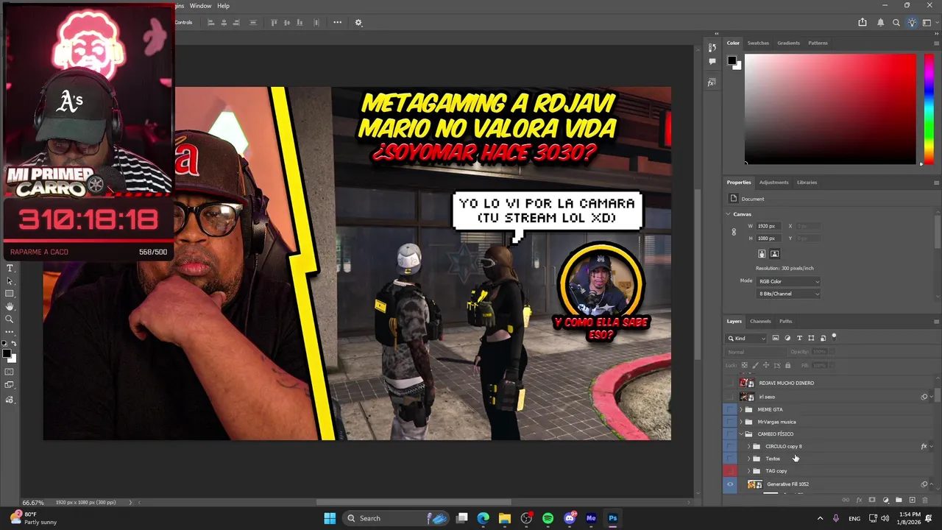Hide the Generative Fill 1052 layer eye
Image resolution: width=942 pixels, height=530 pixels.
tap(730, 484)
